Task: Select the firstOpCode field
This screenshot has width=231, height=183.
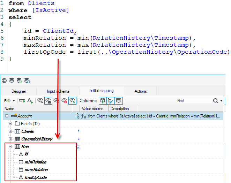Action: pyautogui.click(x=36, y=177)
